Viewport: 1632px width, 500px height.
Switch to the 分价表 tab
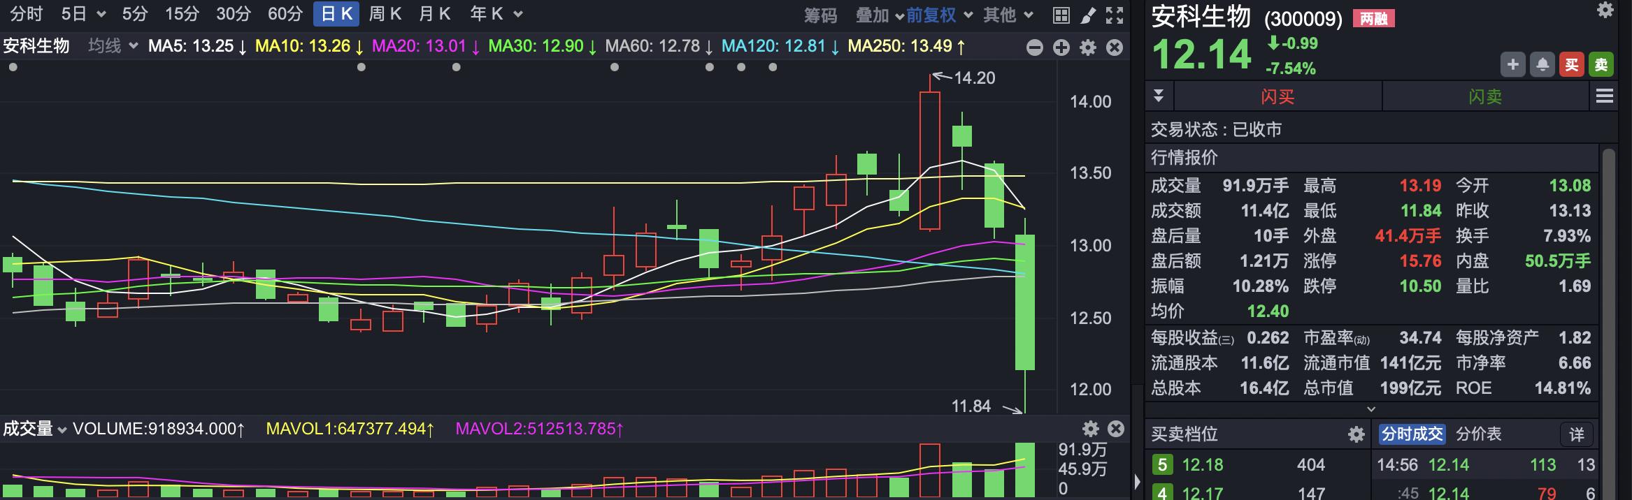click(x=1478, y=434)
